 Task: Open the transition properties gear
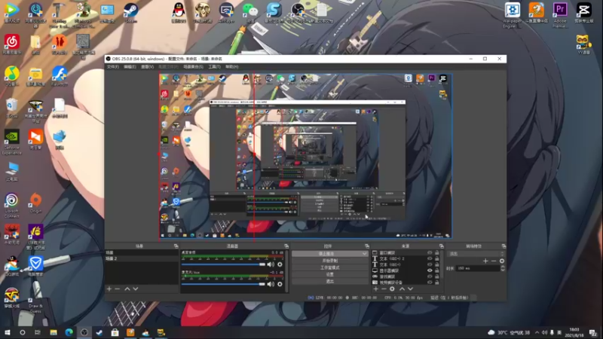pos(502,261)
